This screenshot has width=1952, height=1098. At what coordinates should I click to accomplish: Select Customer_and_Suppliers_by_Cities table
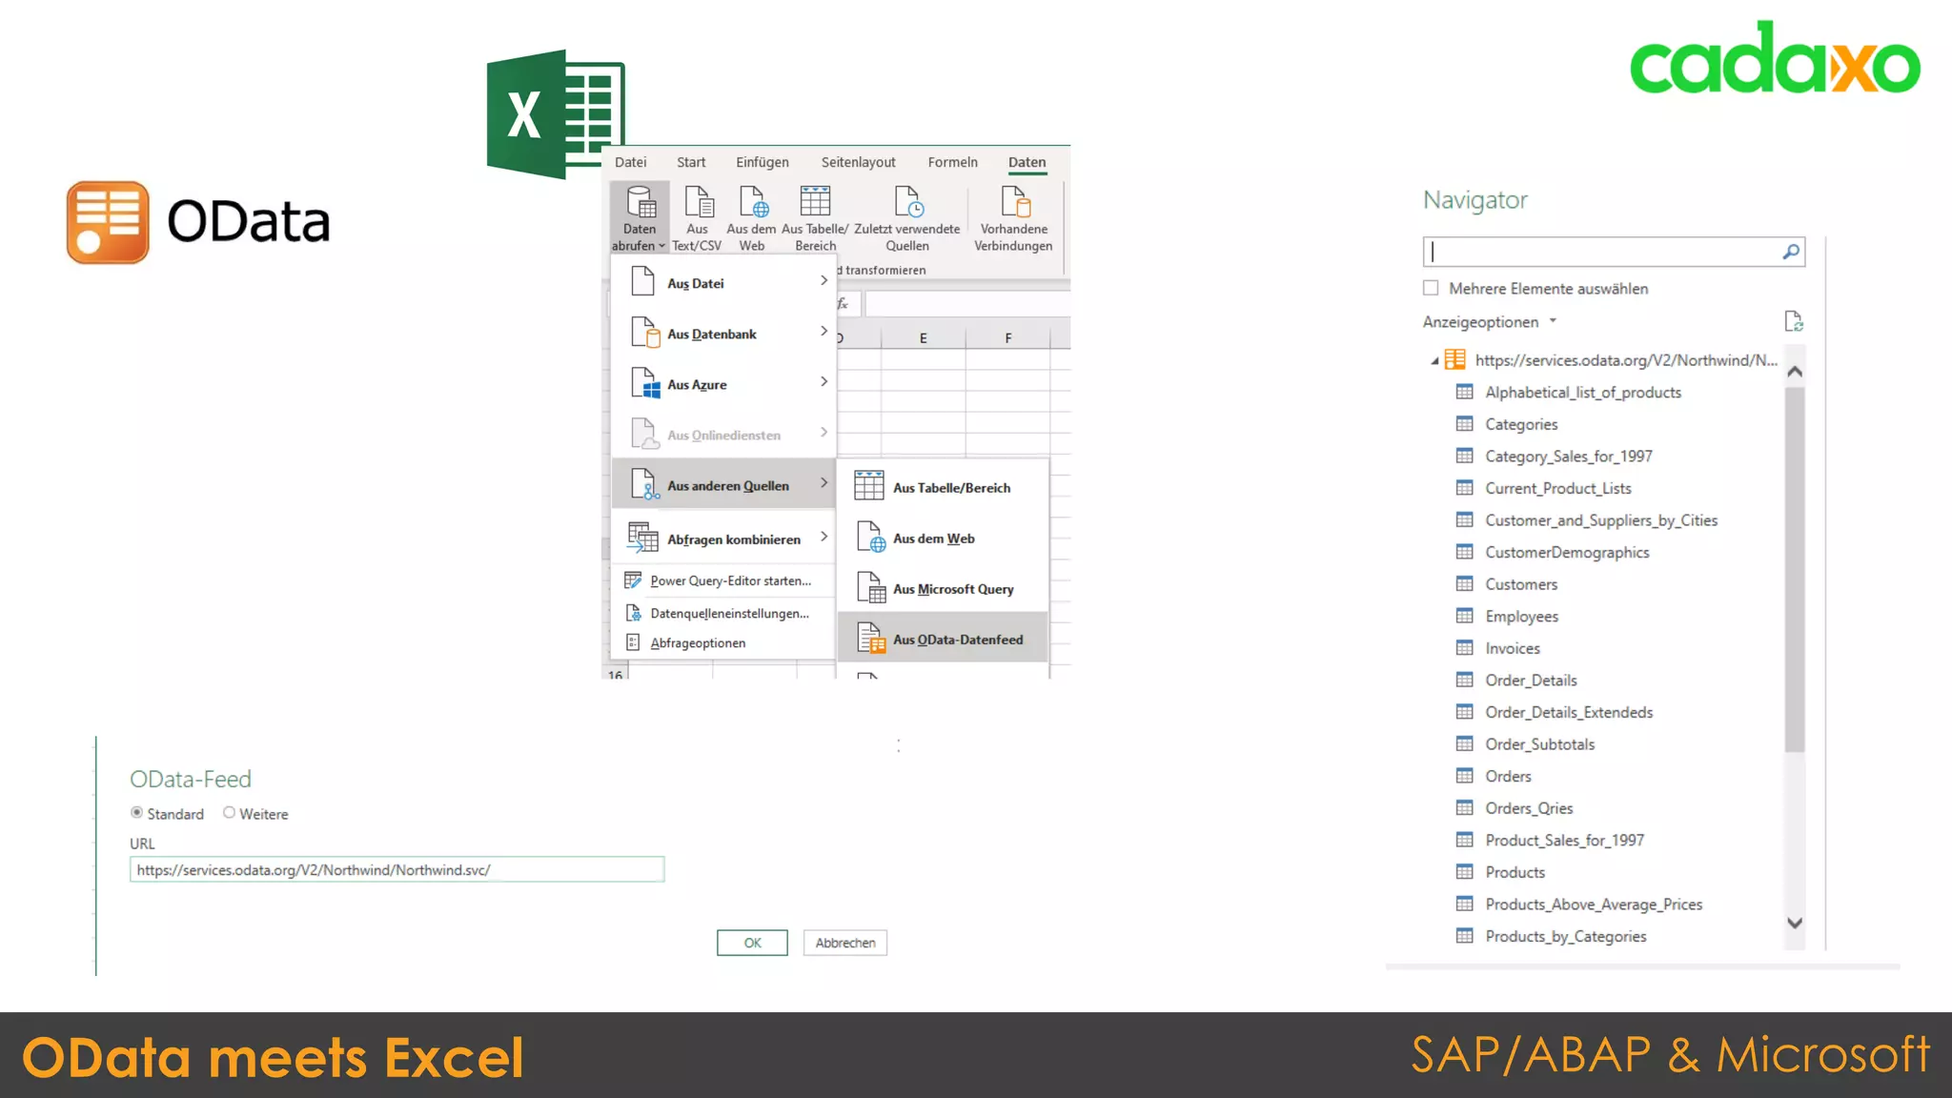tap(1600, 520)
